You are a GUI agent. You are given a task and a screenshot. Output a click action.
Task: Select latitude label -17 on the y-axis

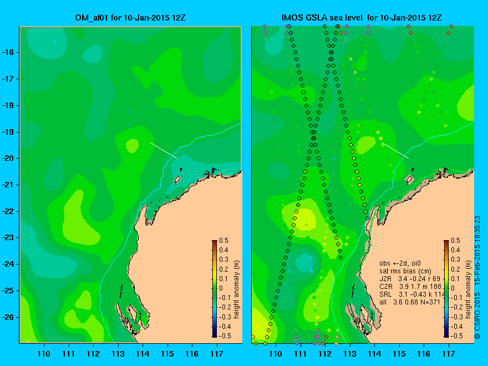[x=8, y=79]
